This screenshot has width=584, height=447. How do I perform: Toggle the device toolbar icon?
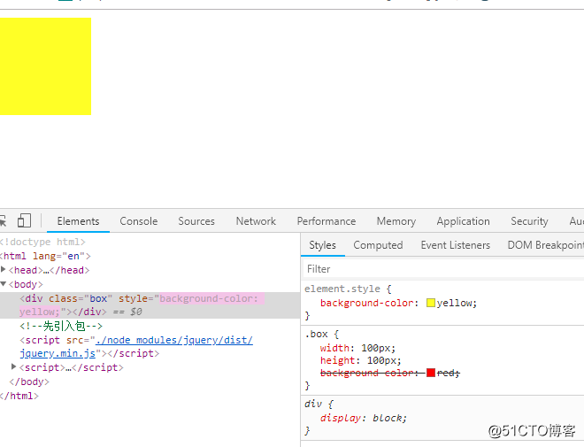click(24, 220)
